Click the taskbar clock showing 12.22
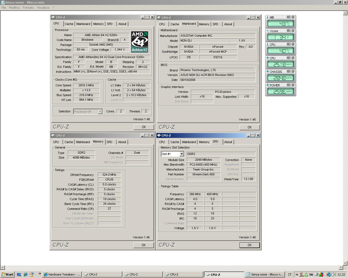 (341, 274)
